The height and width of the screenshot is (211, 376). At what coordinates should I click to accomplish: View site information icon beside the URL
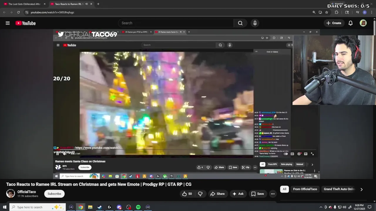point(27,12)
